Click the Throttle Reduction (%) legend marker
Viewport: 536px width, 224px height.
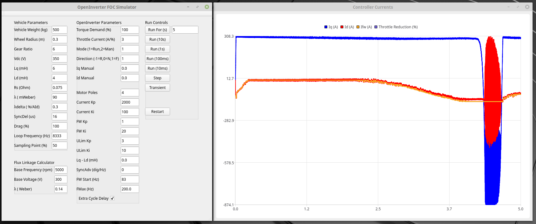(376, 27)
